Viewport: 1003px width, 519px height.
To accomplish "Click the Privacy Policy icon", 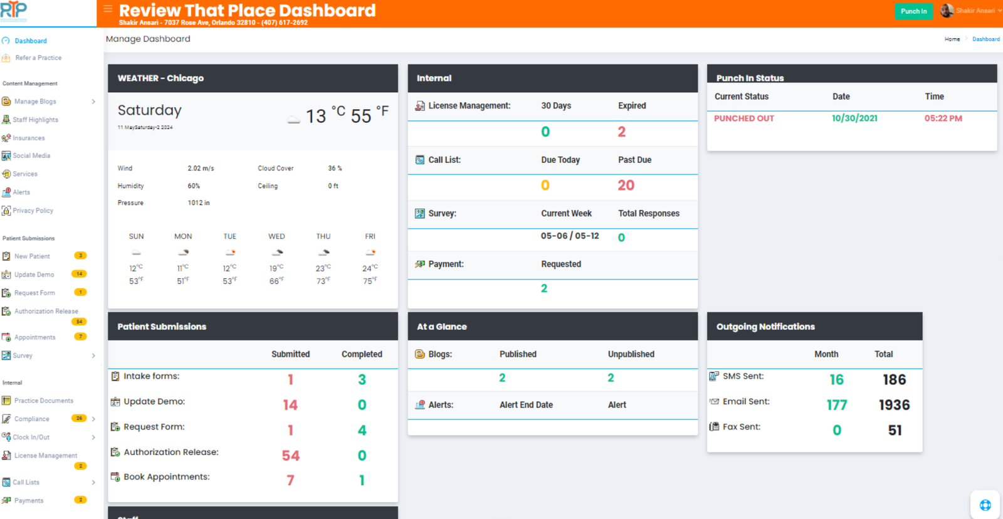I will [x=6, y=211].
